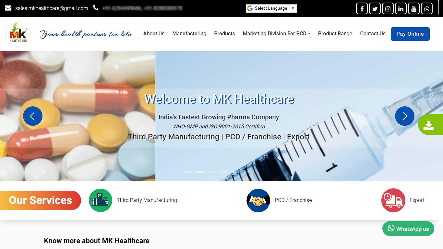Click 'WHO-GMP and ISO:9001-2015 Certified' text
This screenshot has height=249, width=443.
[219, 126]
